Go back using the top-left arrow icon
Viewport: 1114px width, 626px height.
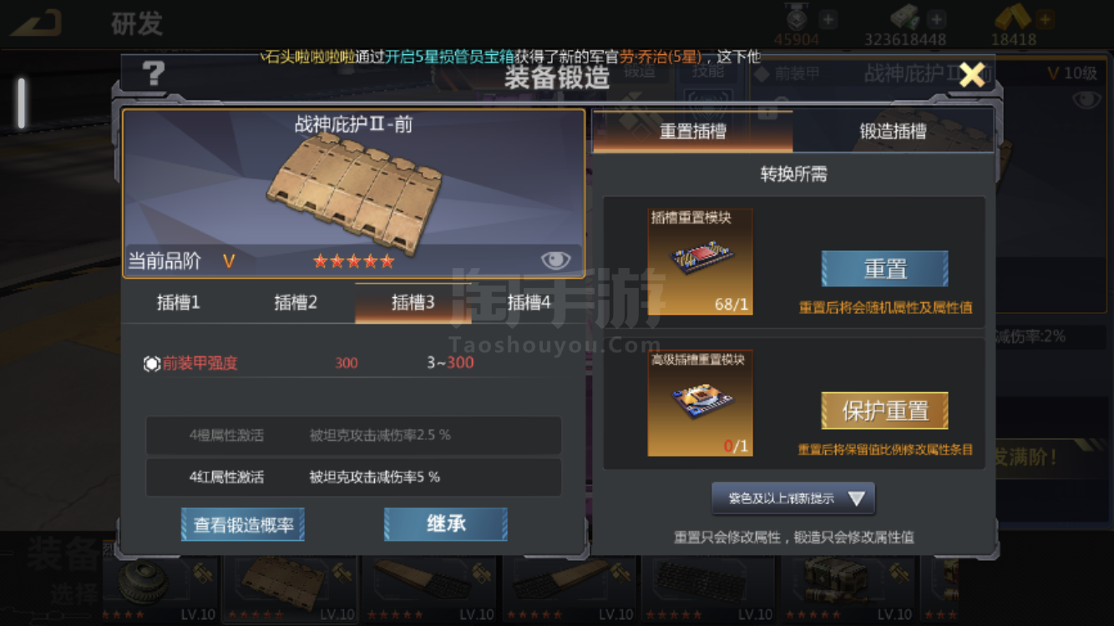(x=37, y=23)
